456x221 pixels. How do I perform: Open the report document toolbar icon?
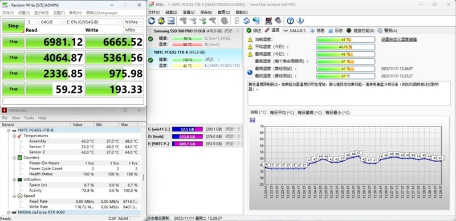(x=237, y=21)
